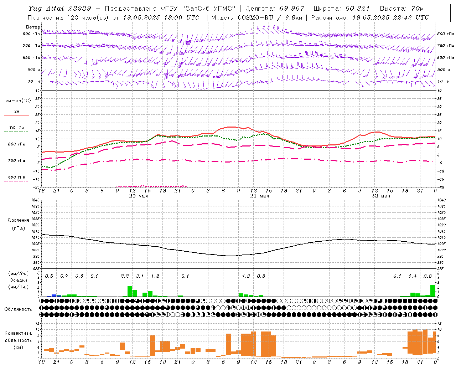Screen dimensions: 456x365
Task: Click the Долгота: 69.967 value
Action: click(x=275, y=9)
